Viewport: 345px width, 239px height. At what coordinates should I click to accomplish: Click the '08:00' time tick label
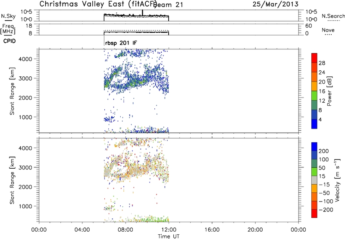point(125,230)
